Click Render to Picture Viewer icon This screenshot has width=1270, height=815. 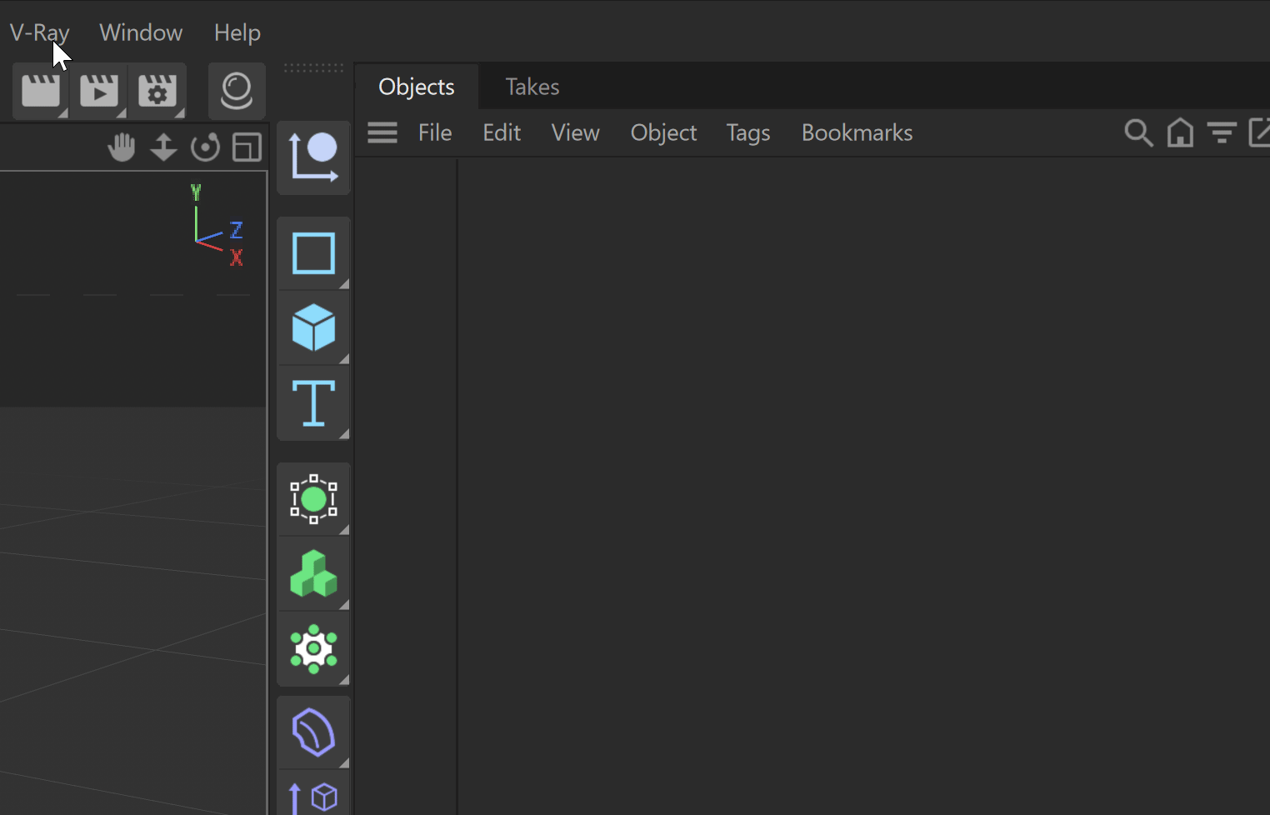pyautogui.click(x=99, y=91)
